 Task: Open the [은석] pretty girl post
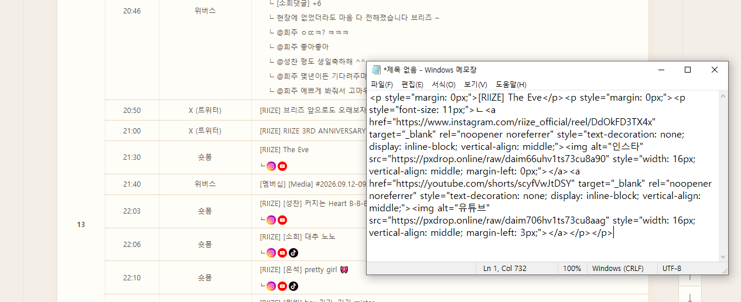click(305, 270)
